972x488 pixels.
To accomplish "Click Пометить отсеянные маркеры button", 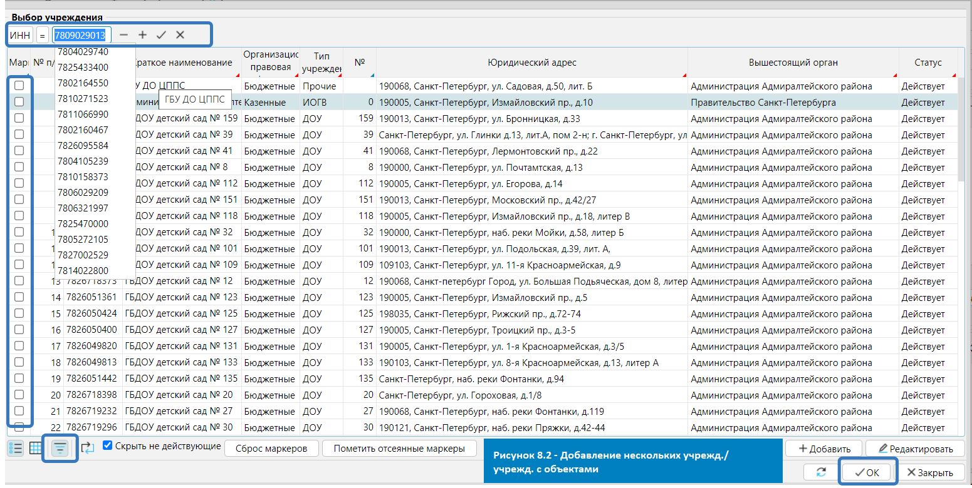I will (399, 449).
